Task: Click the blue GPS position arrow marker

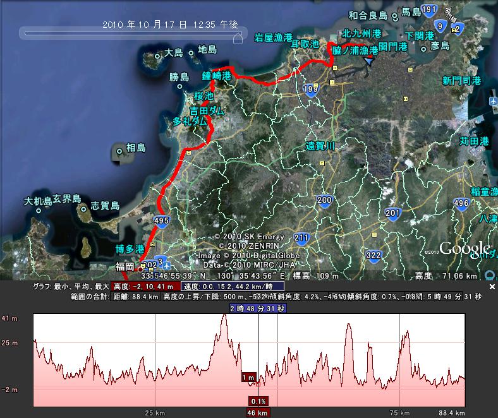Action: click(368, 60)
